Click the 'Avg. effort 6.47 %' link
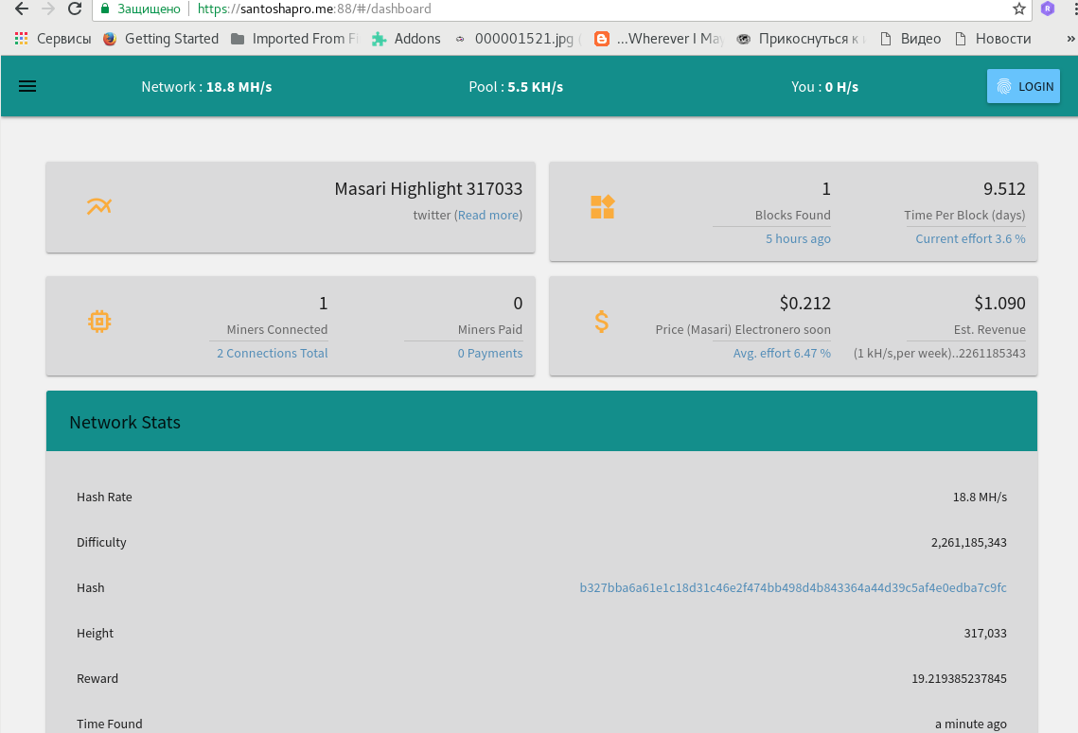Screen dimensions: 1078x733 (x=782, y=353)
